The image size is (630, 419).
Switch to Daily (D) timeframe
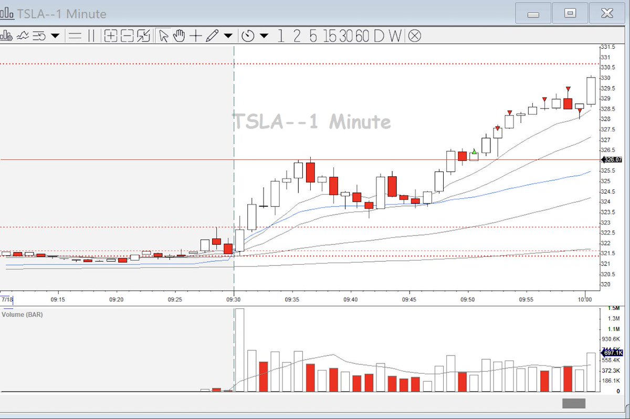(379, 36)
